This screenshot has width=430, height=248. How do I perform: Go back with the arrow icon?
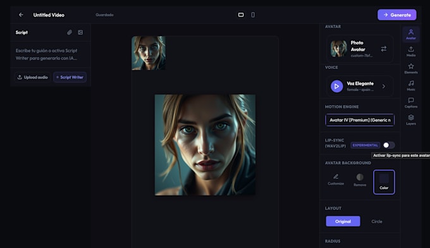(21, 15)
